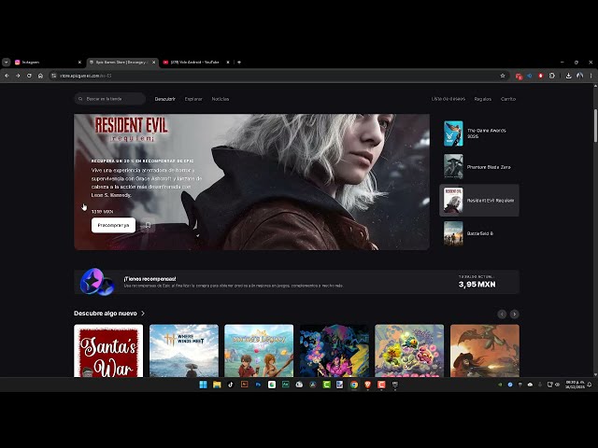Open the browser extensions puzzle icon
This screenshot has height=448, width=598.
tap(552, 76)
